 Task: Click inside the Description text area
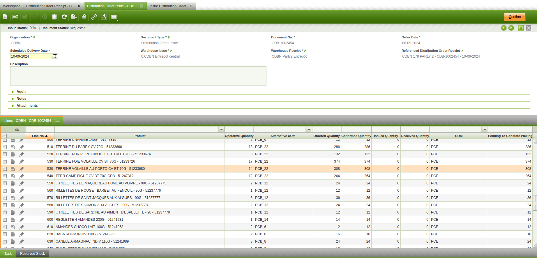coord(138,76)
